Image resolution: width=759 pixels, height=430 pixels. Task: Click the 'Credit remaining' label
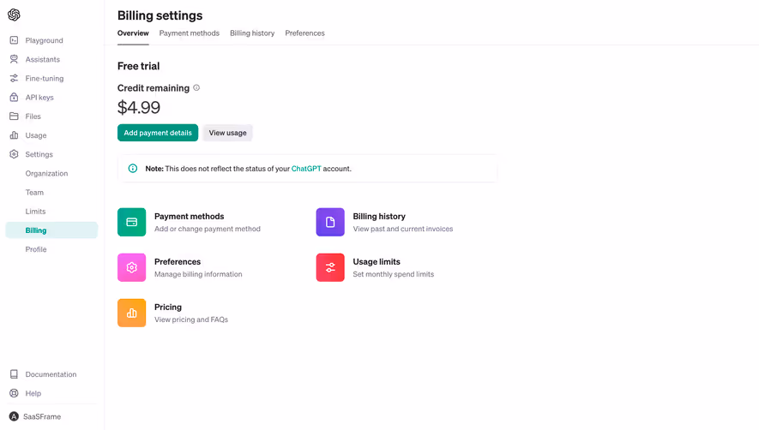tap(154, 88)
